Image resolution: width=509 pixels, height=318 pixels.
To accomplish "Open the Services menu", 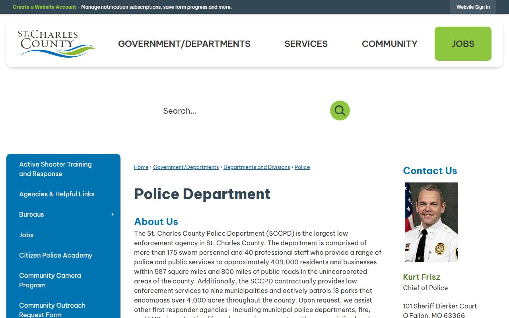I will click(306, 44).
